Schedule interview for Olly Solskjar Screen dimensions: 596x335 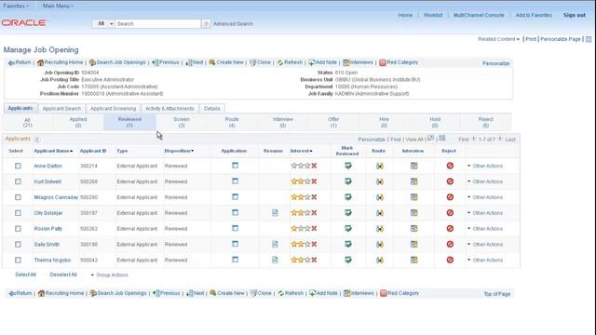pos(413,213)
